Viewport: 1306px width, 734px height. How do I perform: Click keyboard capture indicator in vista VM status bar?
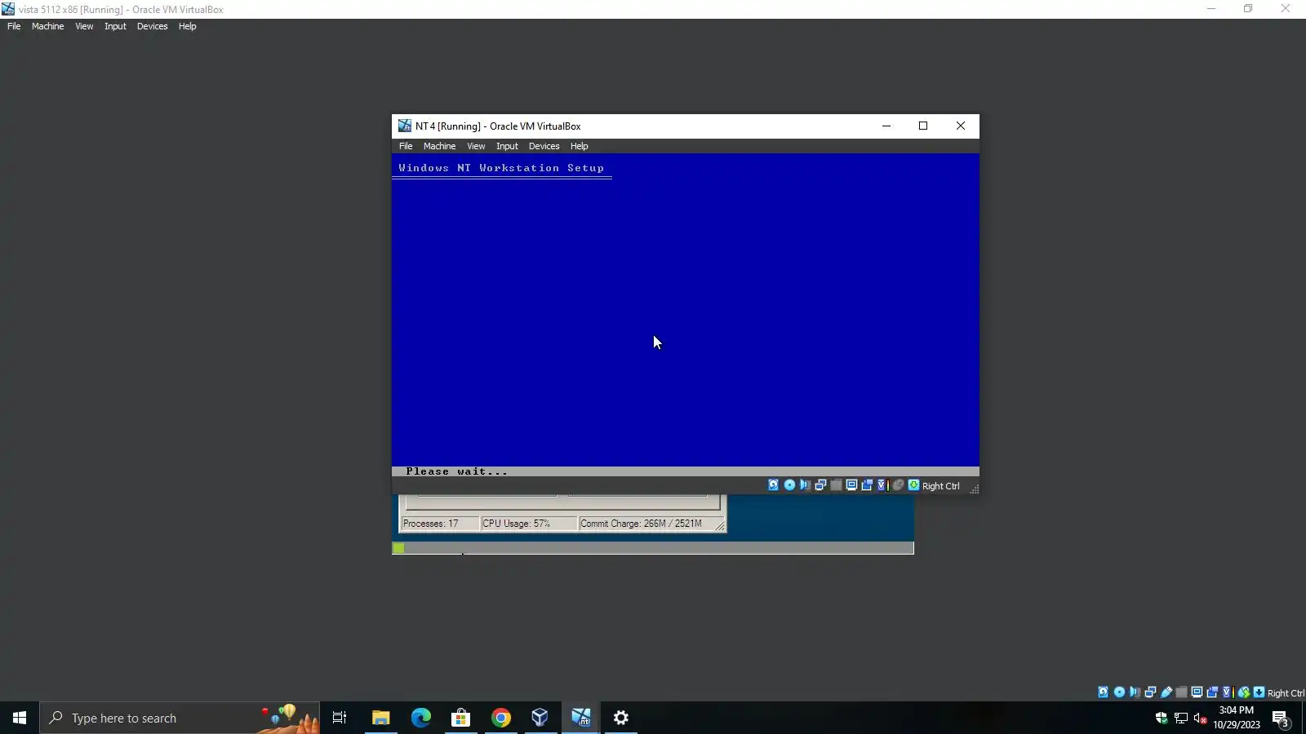pos(1259,692)
